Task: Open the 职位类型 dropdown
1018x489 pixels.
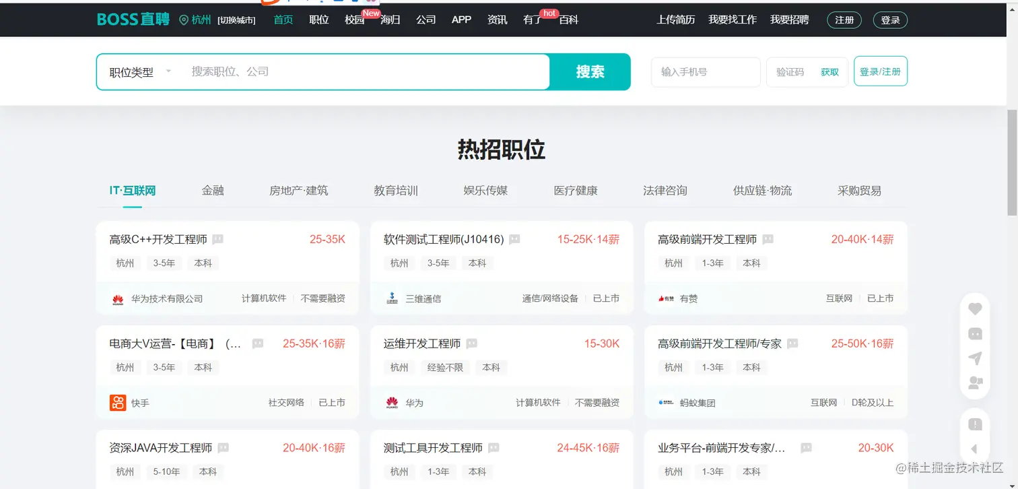Action: coord(141,72)
